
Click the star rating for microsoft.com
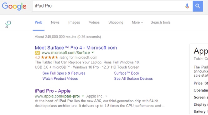49,57
